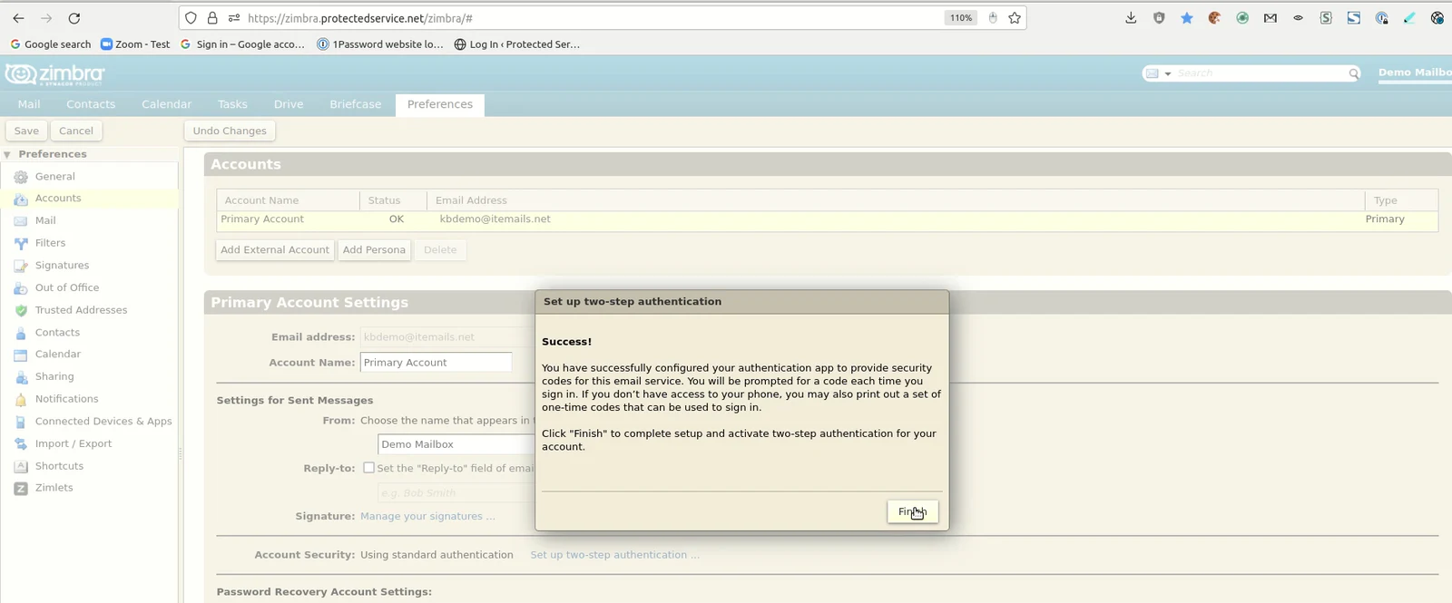The height and width of the screenshot is (603, 1452).
Task: Open Mail preferences in sidebar
Action: [x=45, y=220]
